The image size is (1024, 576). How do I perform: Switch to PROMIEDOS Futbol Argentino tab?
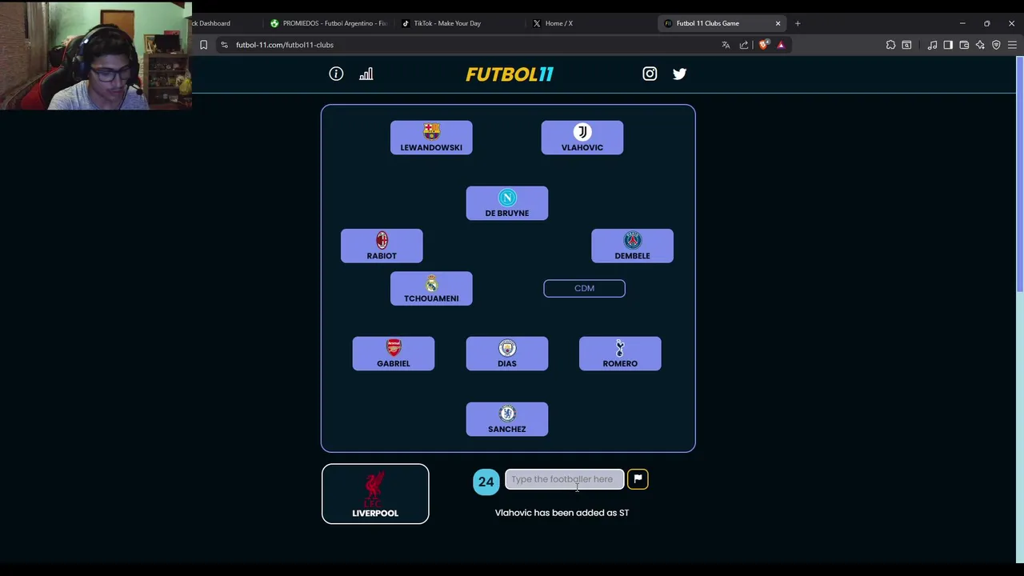[327, 23]
